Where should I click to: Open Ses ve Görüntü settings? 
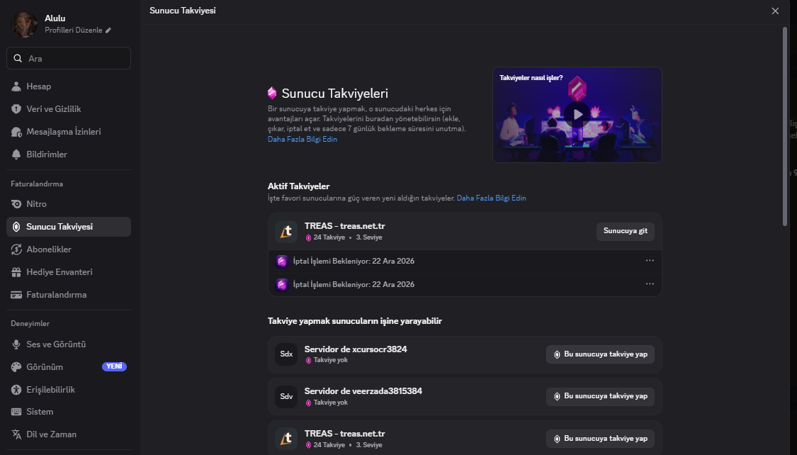coord(69,344)
